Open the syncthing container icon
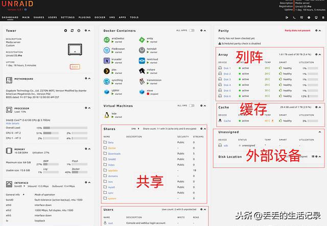327x226 pixels. (x=107, y=82)
